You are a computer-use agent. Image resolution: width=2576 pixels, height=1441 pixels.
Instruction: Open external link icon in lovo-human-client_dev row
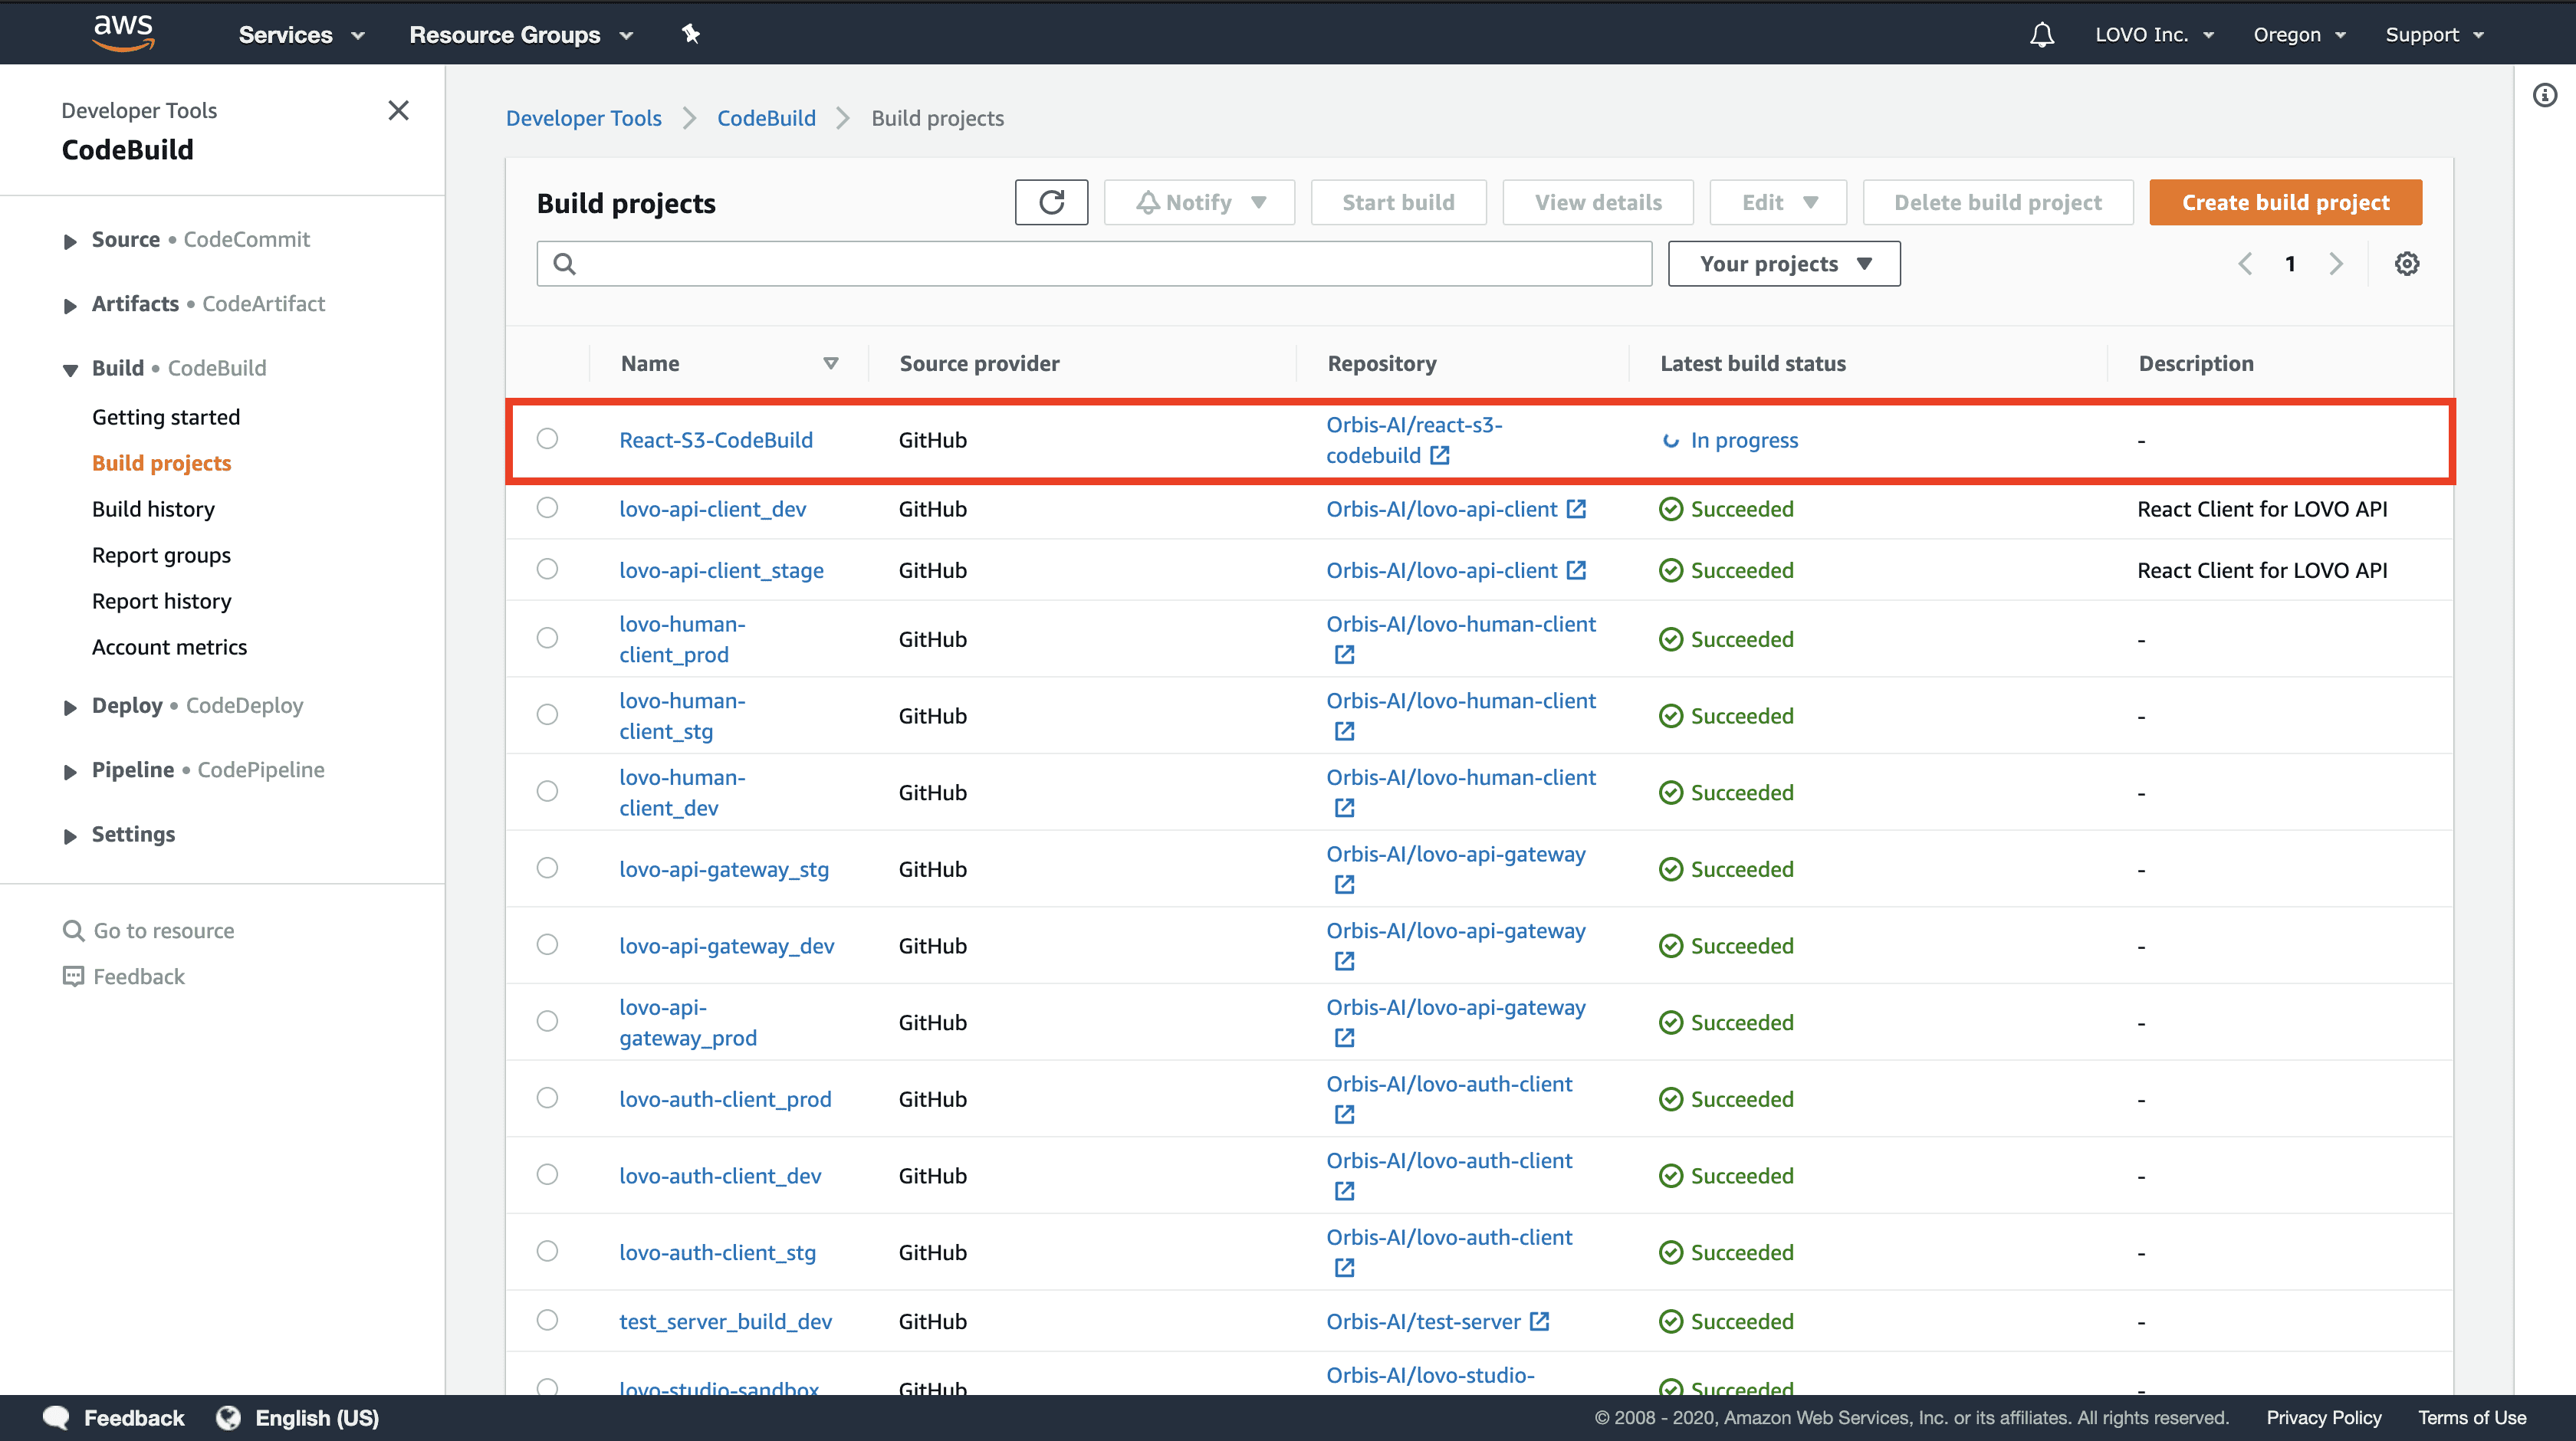[1344, 807]
